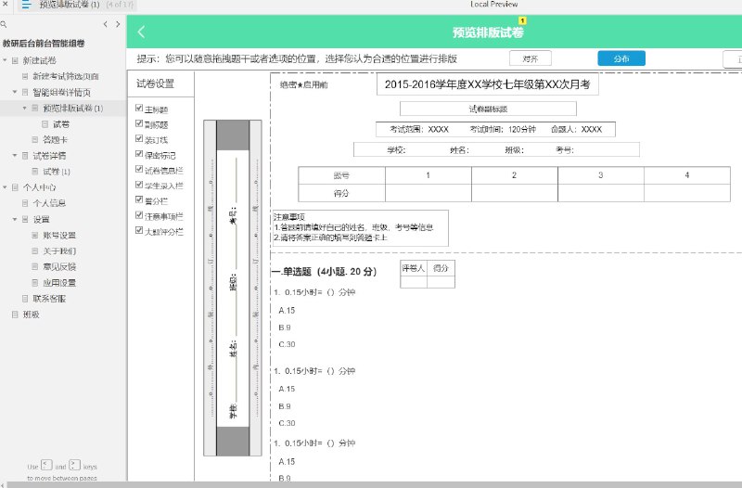Viewport: 742px width, 488px height.
Task: Click the 一.单选题 (4小题, 20分) heading
Action: (325, 272)
